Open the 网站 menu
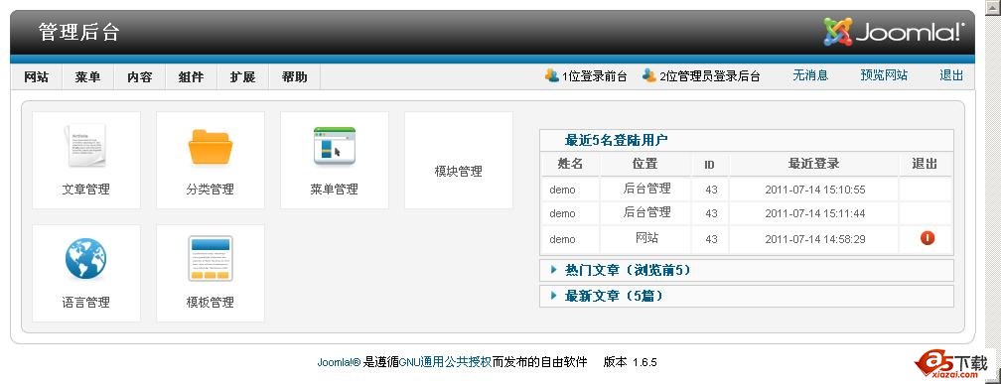This screenshot has height=384, width=1001. (x=37, y=77)
